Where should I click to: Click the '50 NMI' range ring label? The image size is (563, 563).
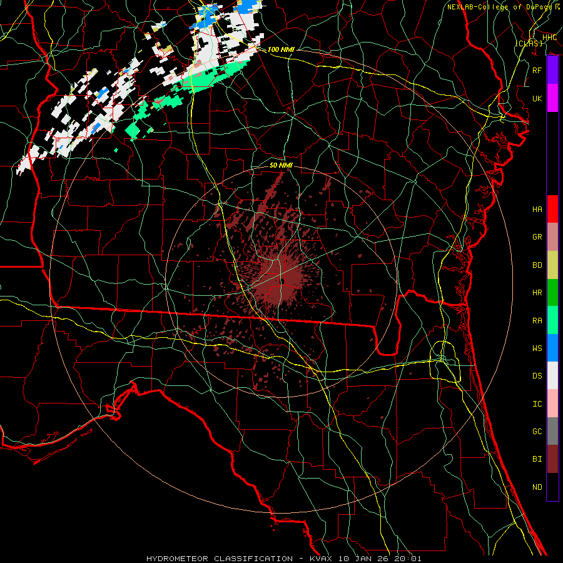(x=281, y=165)
